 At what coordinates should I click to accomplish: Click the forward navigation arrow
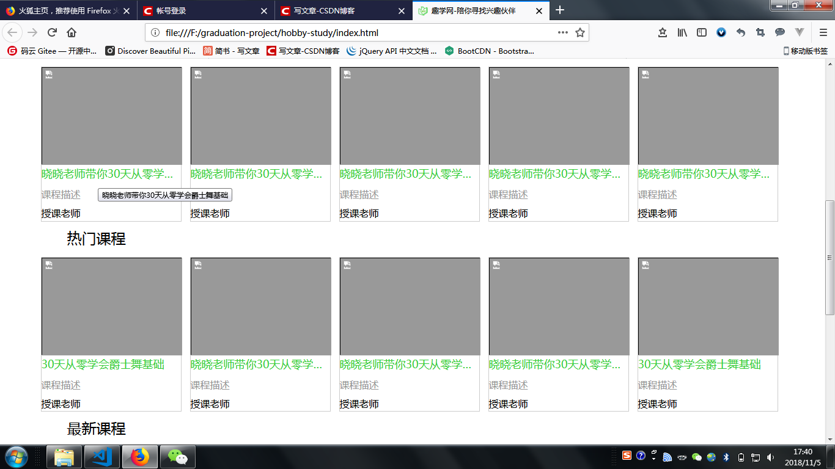pos(32,32)
